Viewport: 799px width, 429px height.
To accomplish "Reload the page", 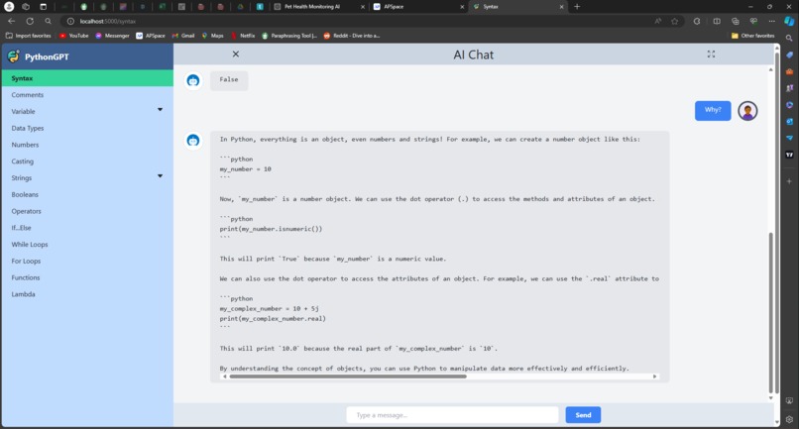I will [30, 21].
